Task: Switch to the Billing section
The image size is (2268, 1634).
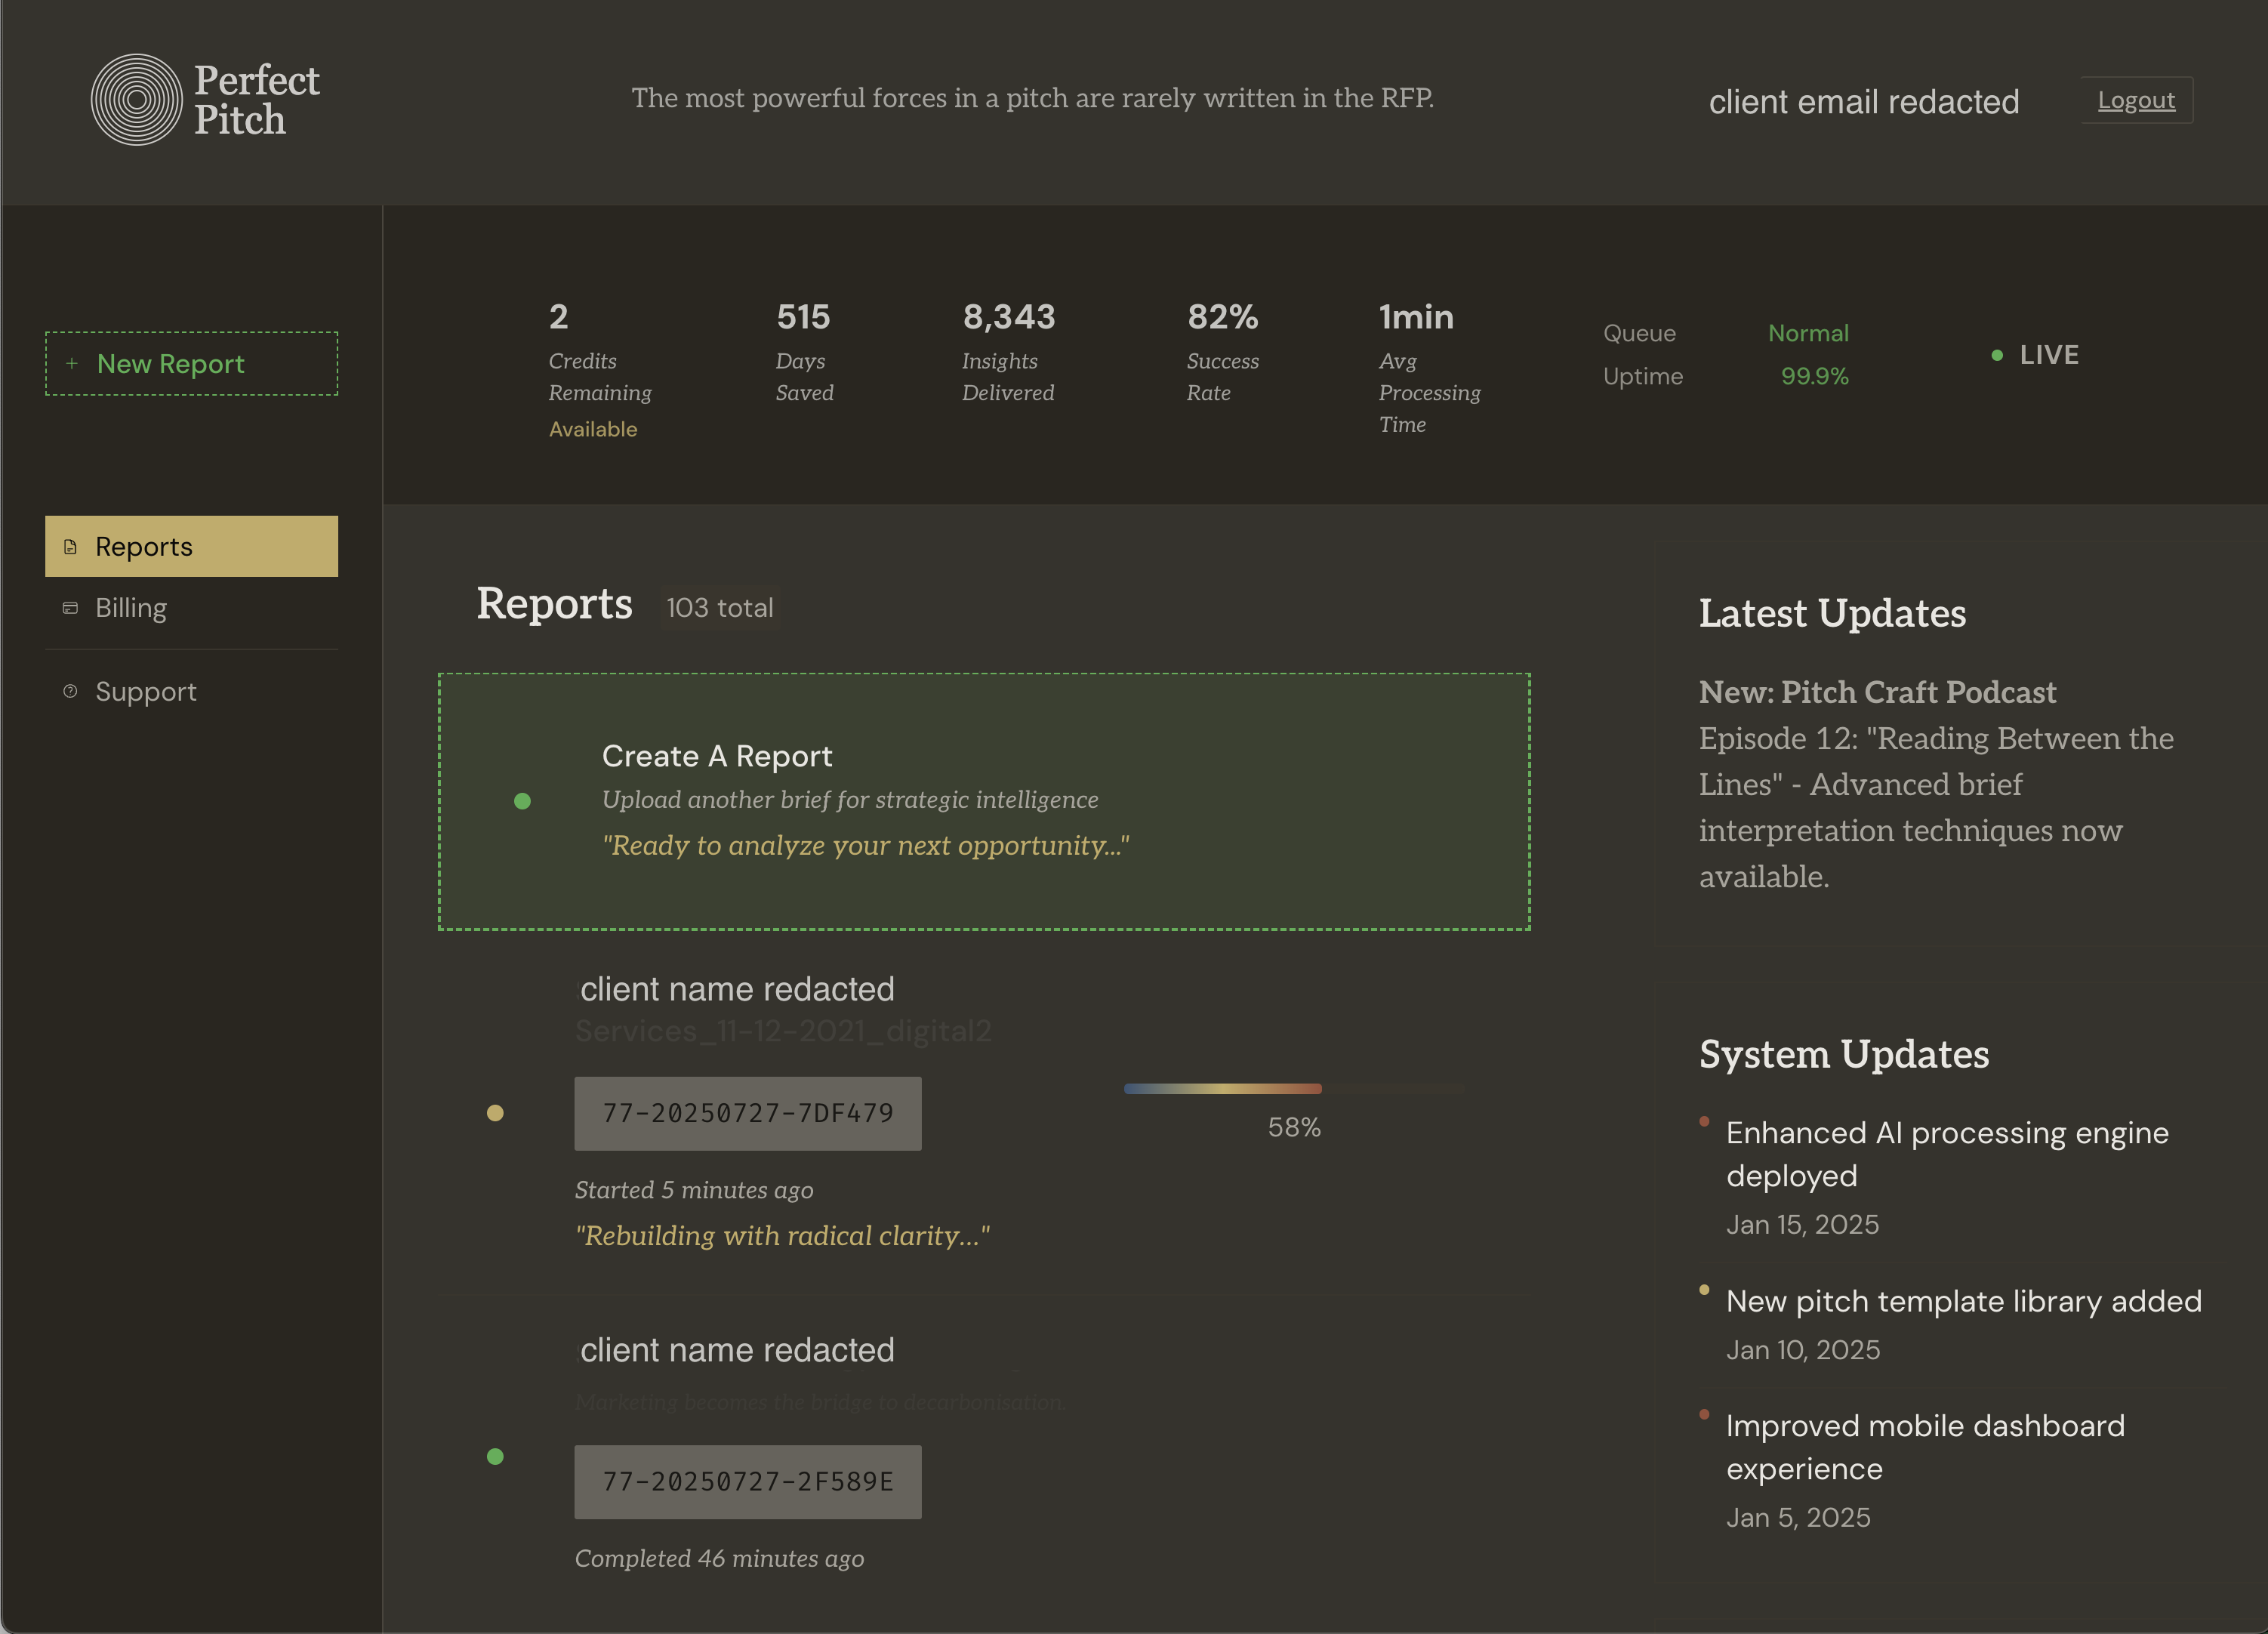Action: (131, 608)
